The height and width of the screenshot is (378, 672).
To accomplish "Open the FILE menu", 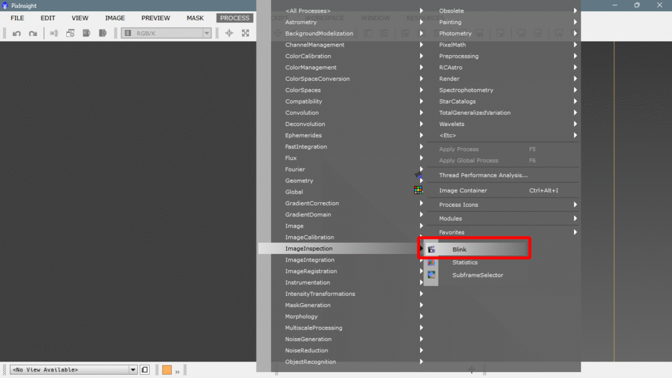I will [18, 18].
